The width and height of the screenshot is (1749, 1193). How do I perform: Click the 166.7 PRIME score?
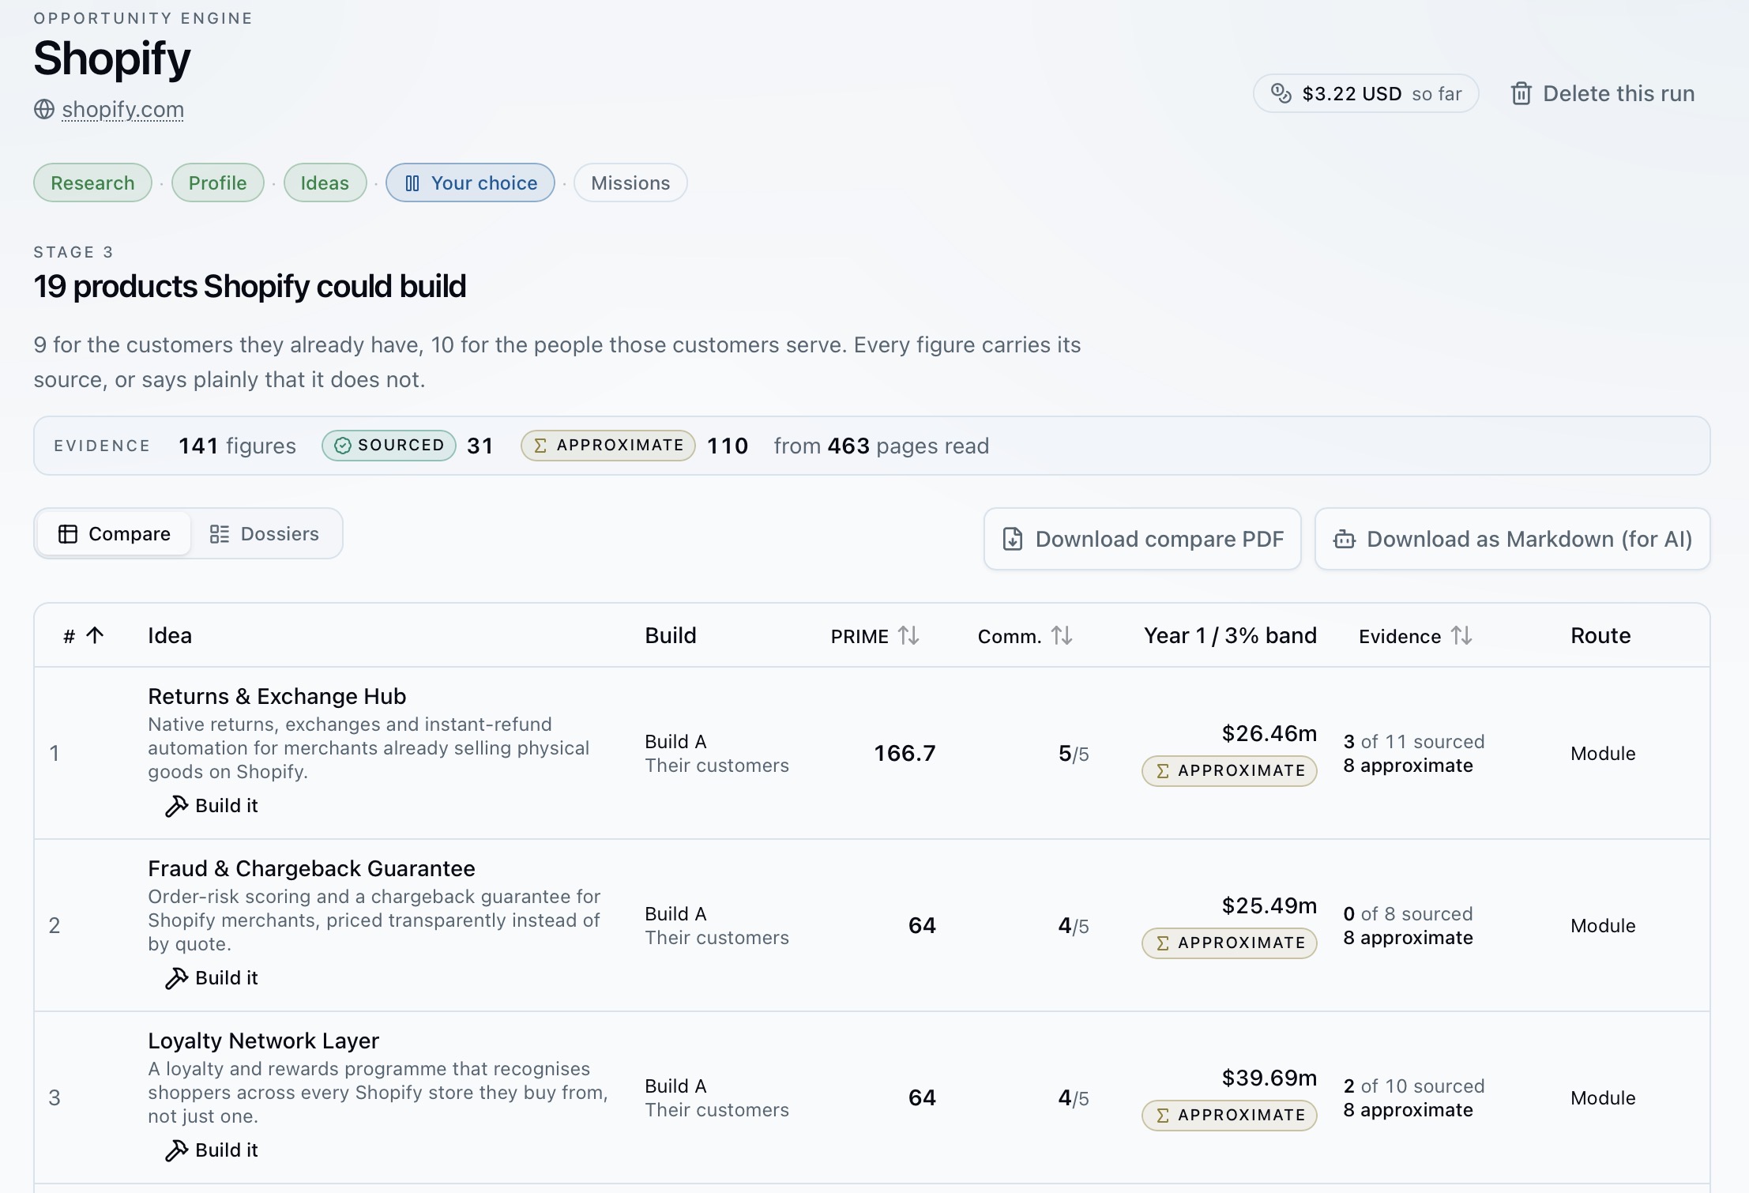coord(905,754)
